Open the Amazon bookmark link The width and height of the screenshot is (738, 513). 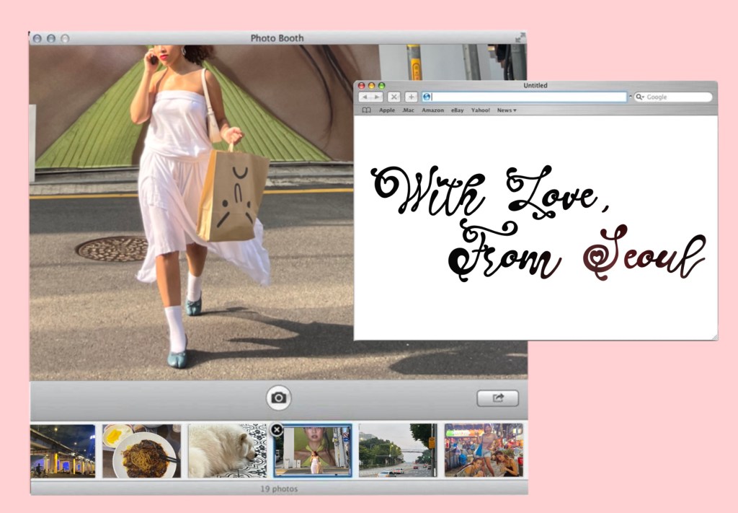[x=432, y=110]
